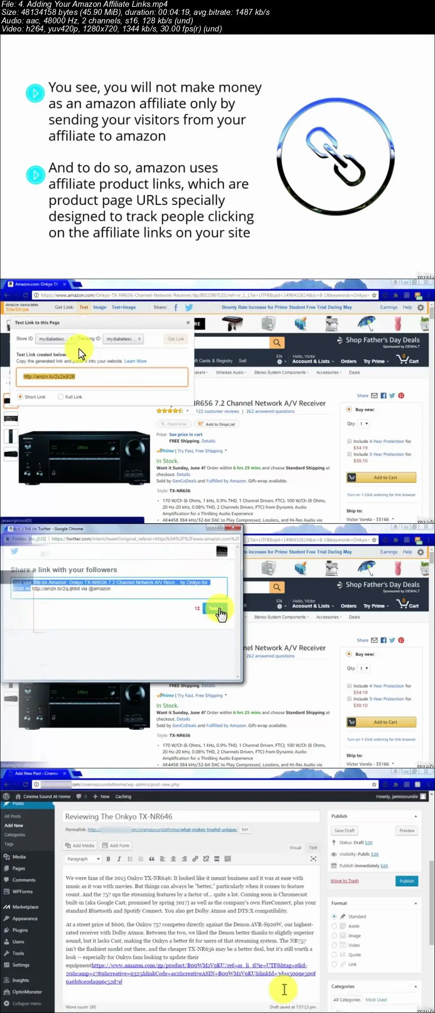This screenshot has height=1013, width=435.
Task: Expand Try Prime menu in Text Link frame
Action: click(x=376, y=361)
